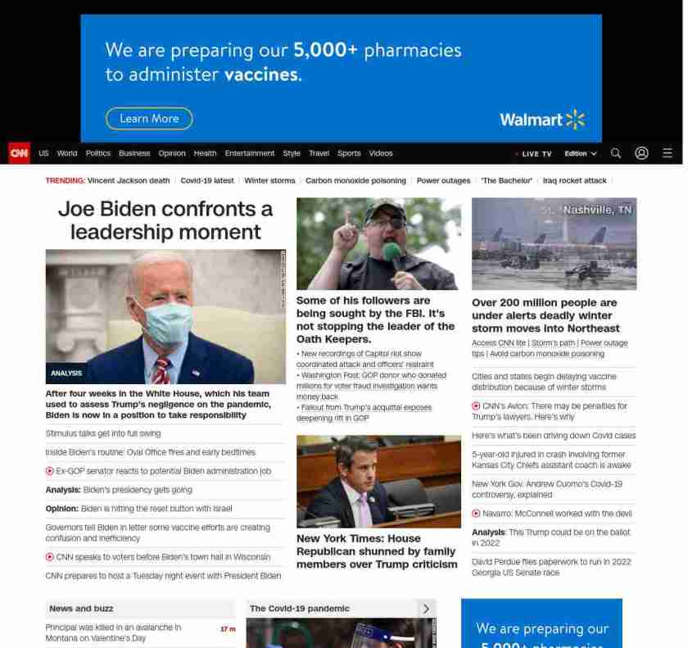Open the Live TV link

pos(536,154)
